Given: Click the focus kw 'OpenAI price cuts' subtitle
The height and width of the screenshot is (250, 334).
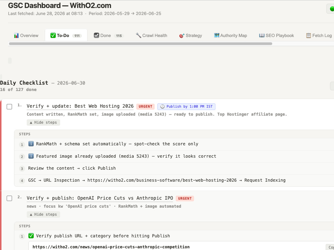Looking at the screenshot, I should (x=104, y=206).
